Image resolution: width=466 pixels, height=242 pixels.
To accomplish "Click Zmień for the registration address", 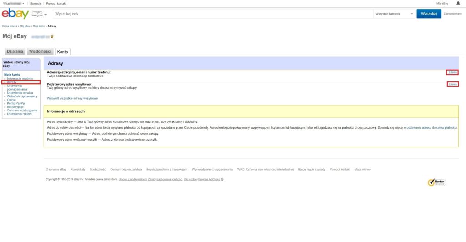I will 452,72.
